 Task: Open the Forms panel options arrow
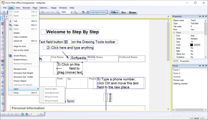(200, 66)
